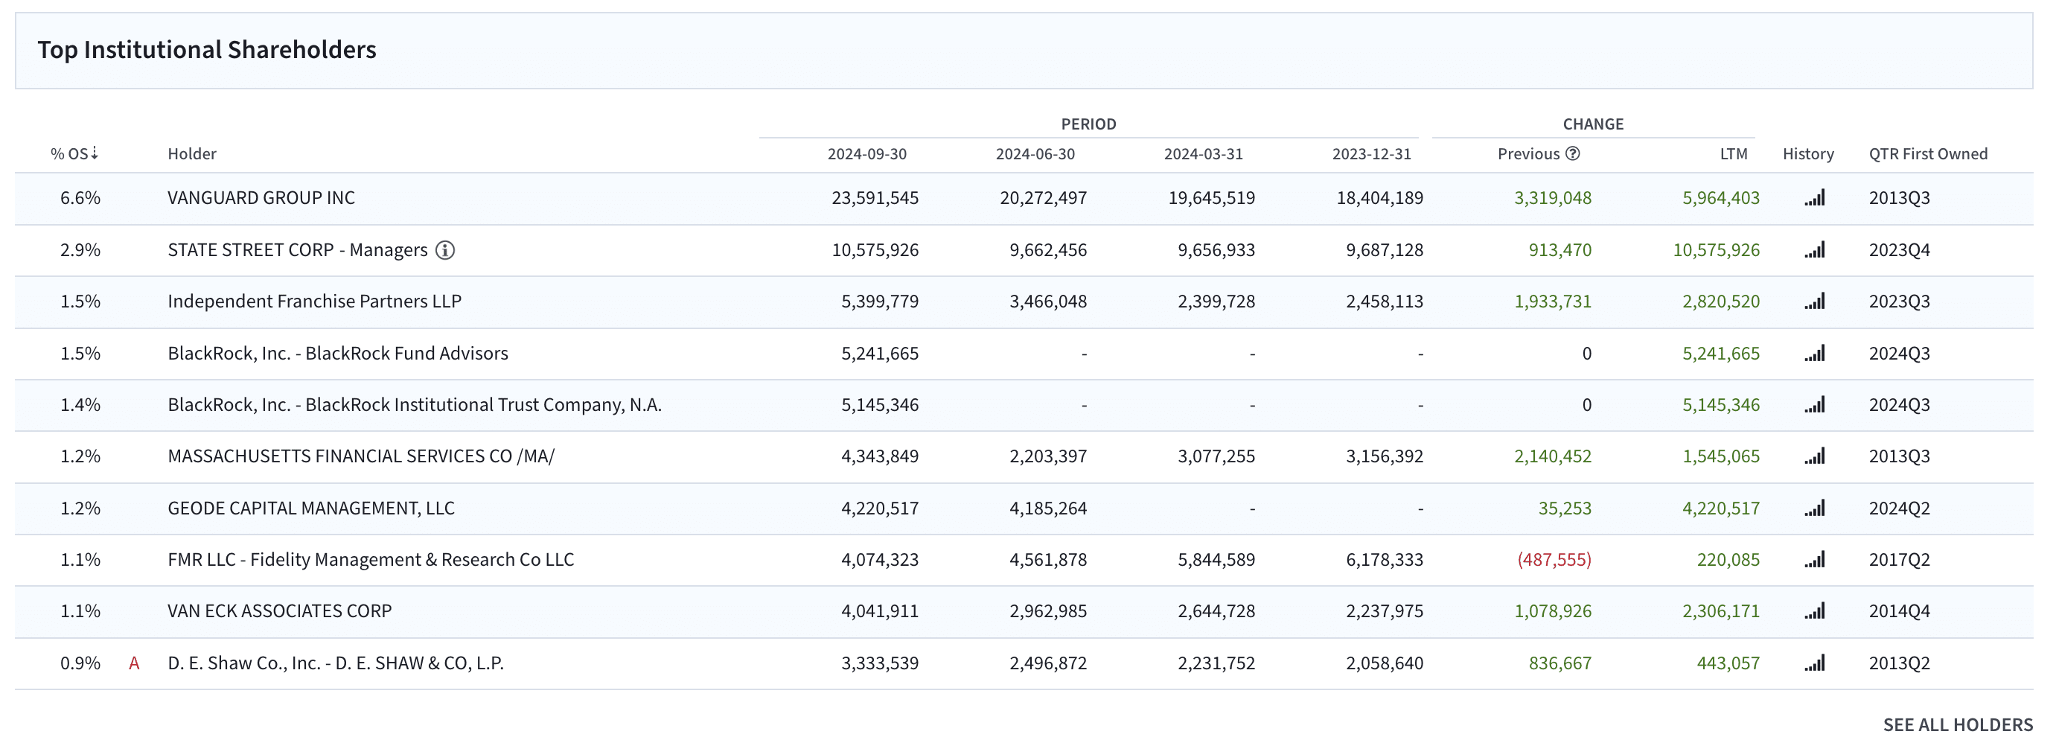
Task: Open BlackRock Institutional Trust Company, N.A. holder
Action: pyautogui.click(x=414, y=404)
